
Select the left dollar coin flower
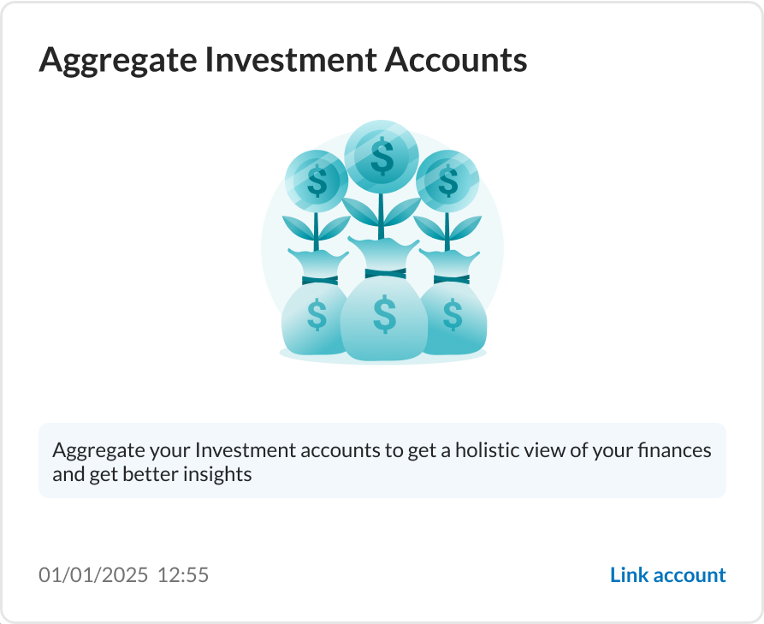[317, 181]
